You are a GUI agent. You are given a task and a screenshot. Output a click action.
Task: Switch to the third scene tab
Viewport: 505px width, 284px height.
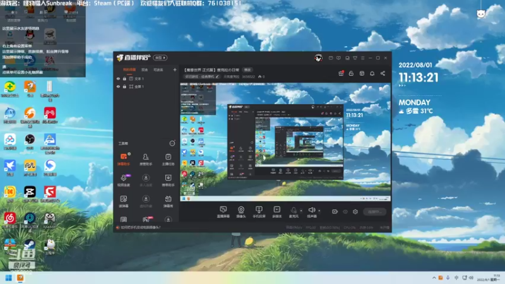pyautogui.click(x=158, y=70)
